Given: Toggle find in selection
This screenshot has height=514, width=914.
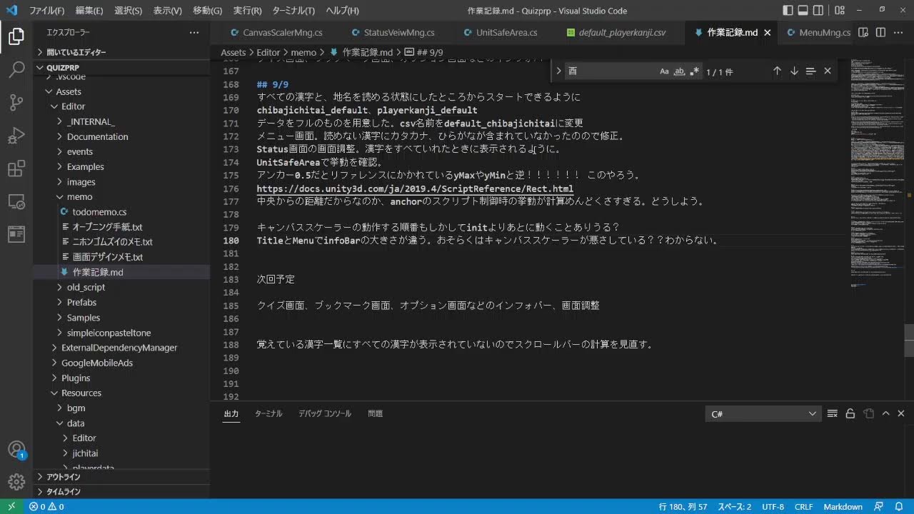Looking at the screenshot, I should [810, 71].
